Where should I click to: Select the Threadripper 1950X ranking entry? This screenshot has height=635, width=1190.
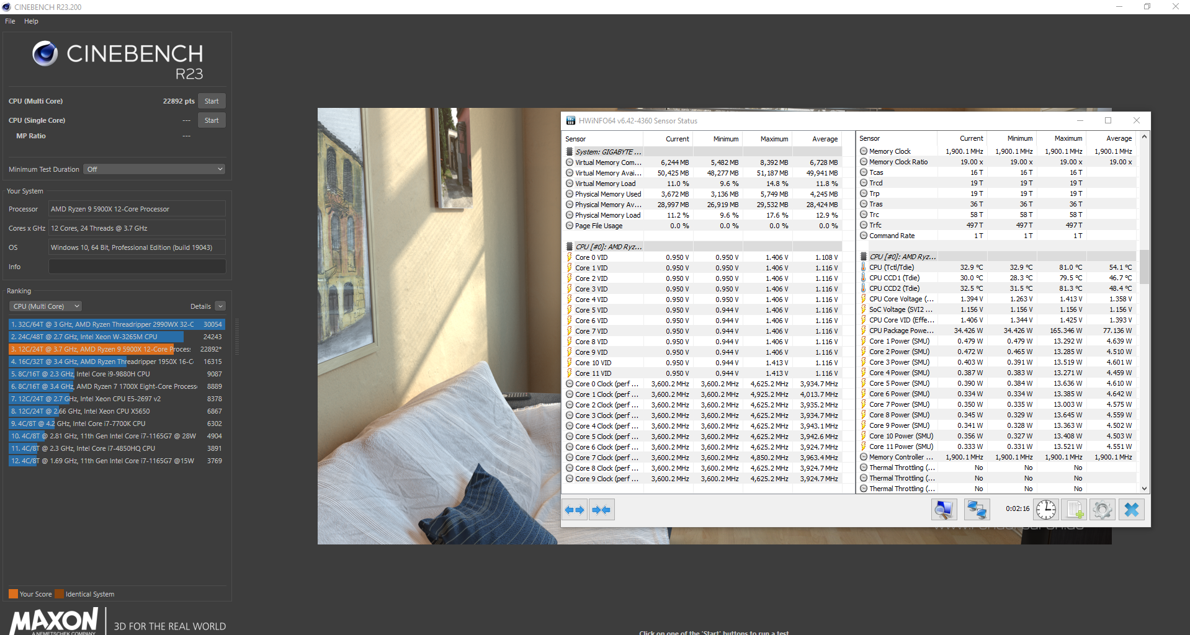(117, 362)
